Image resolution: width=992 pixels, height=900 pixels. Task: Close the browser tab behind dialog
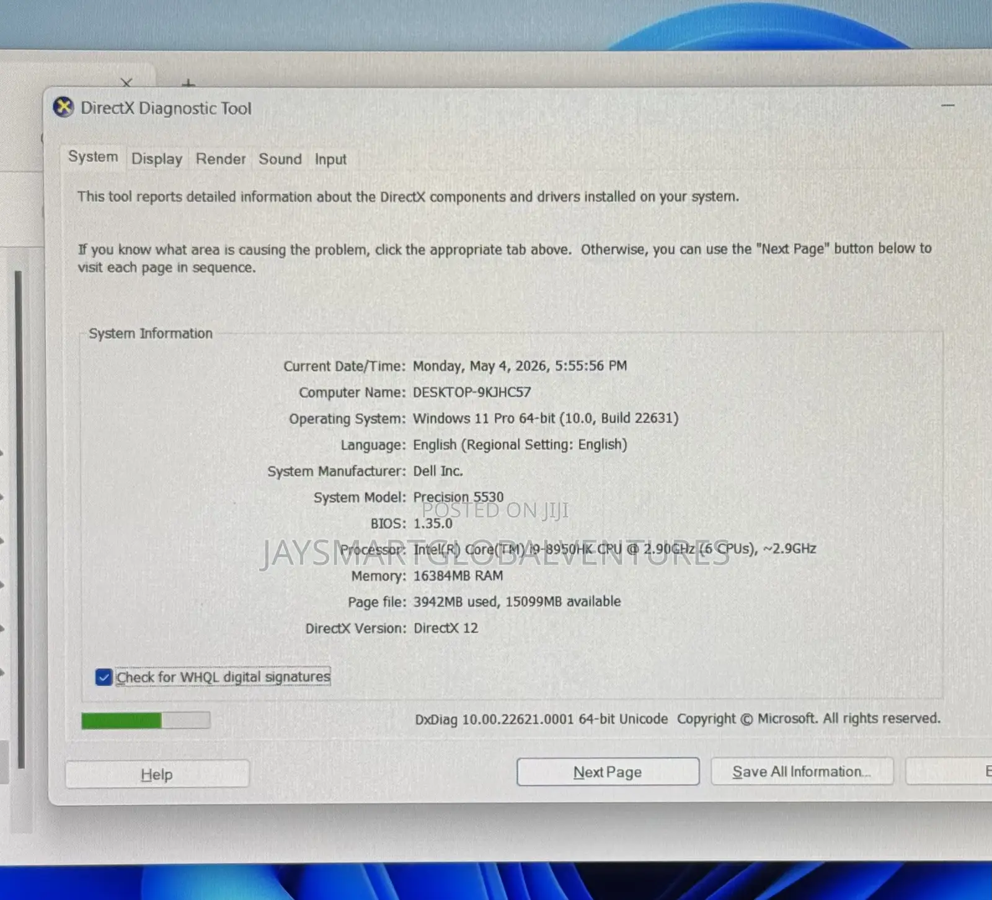point(126,82)
